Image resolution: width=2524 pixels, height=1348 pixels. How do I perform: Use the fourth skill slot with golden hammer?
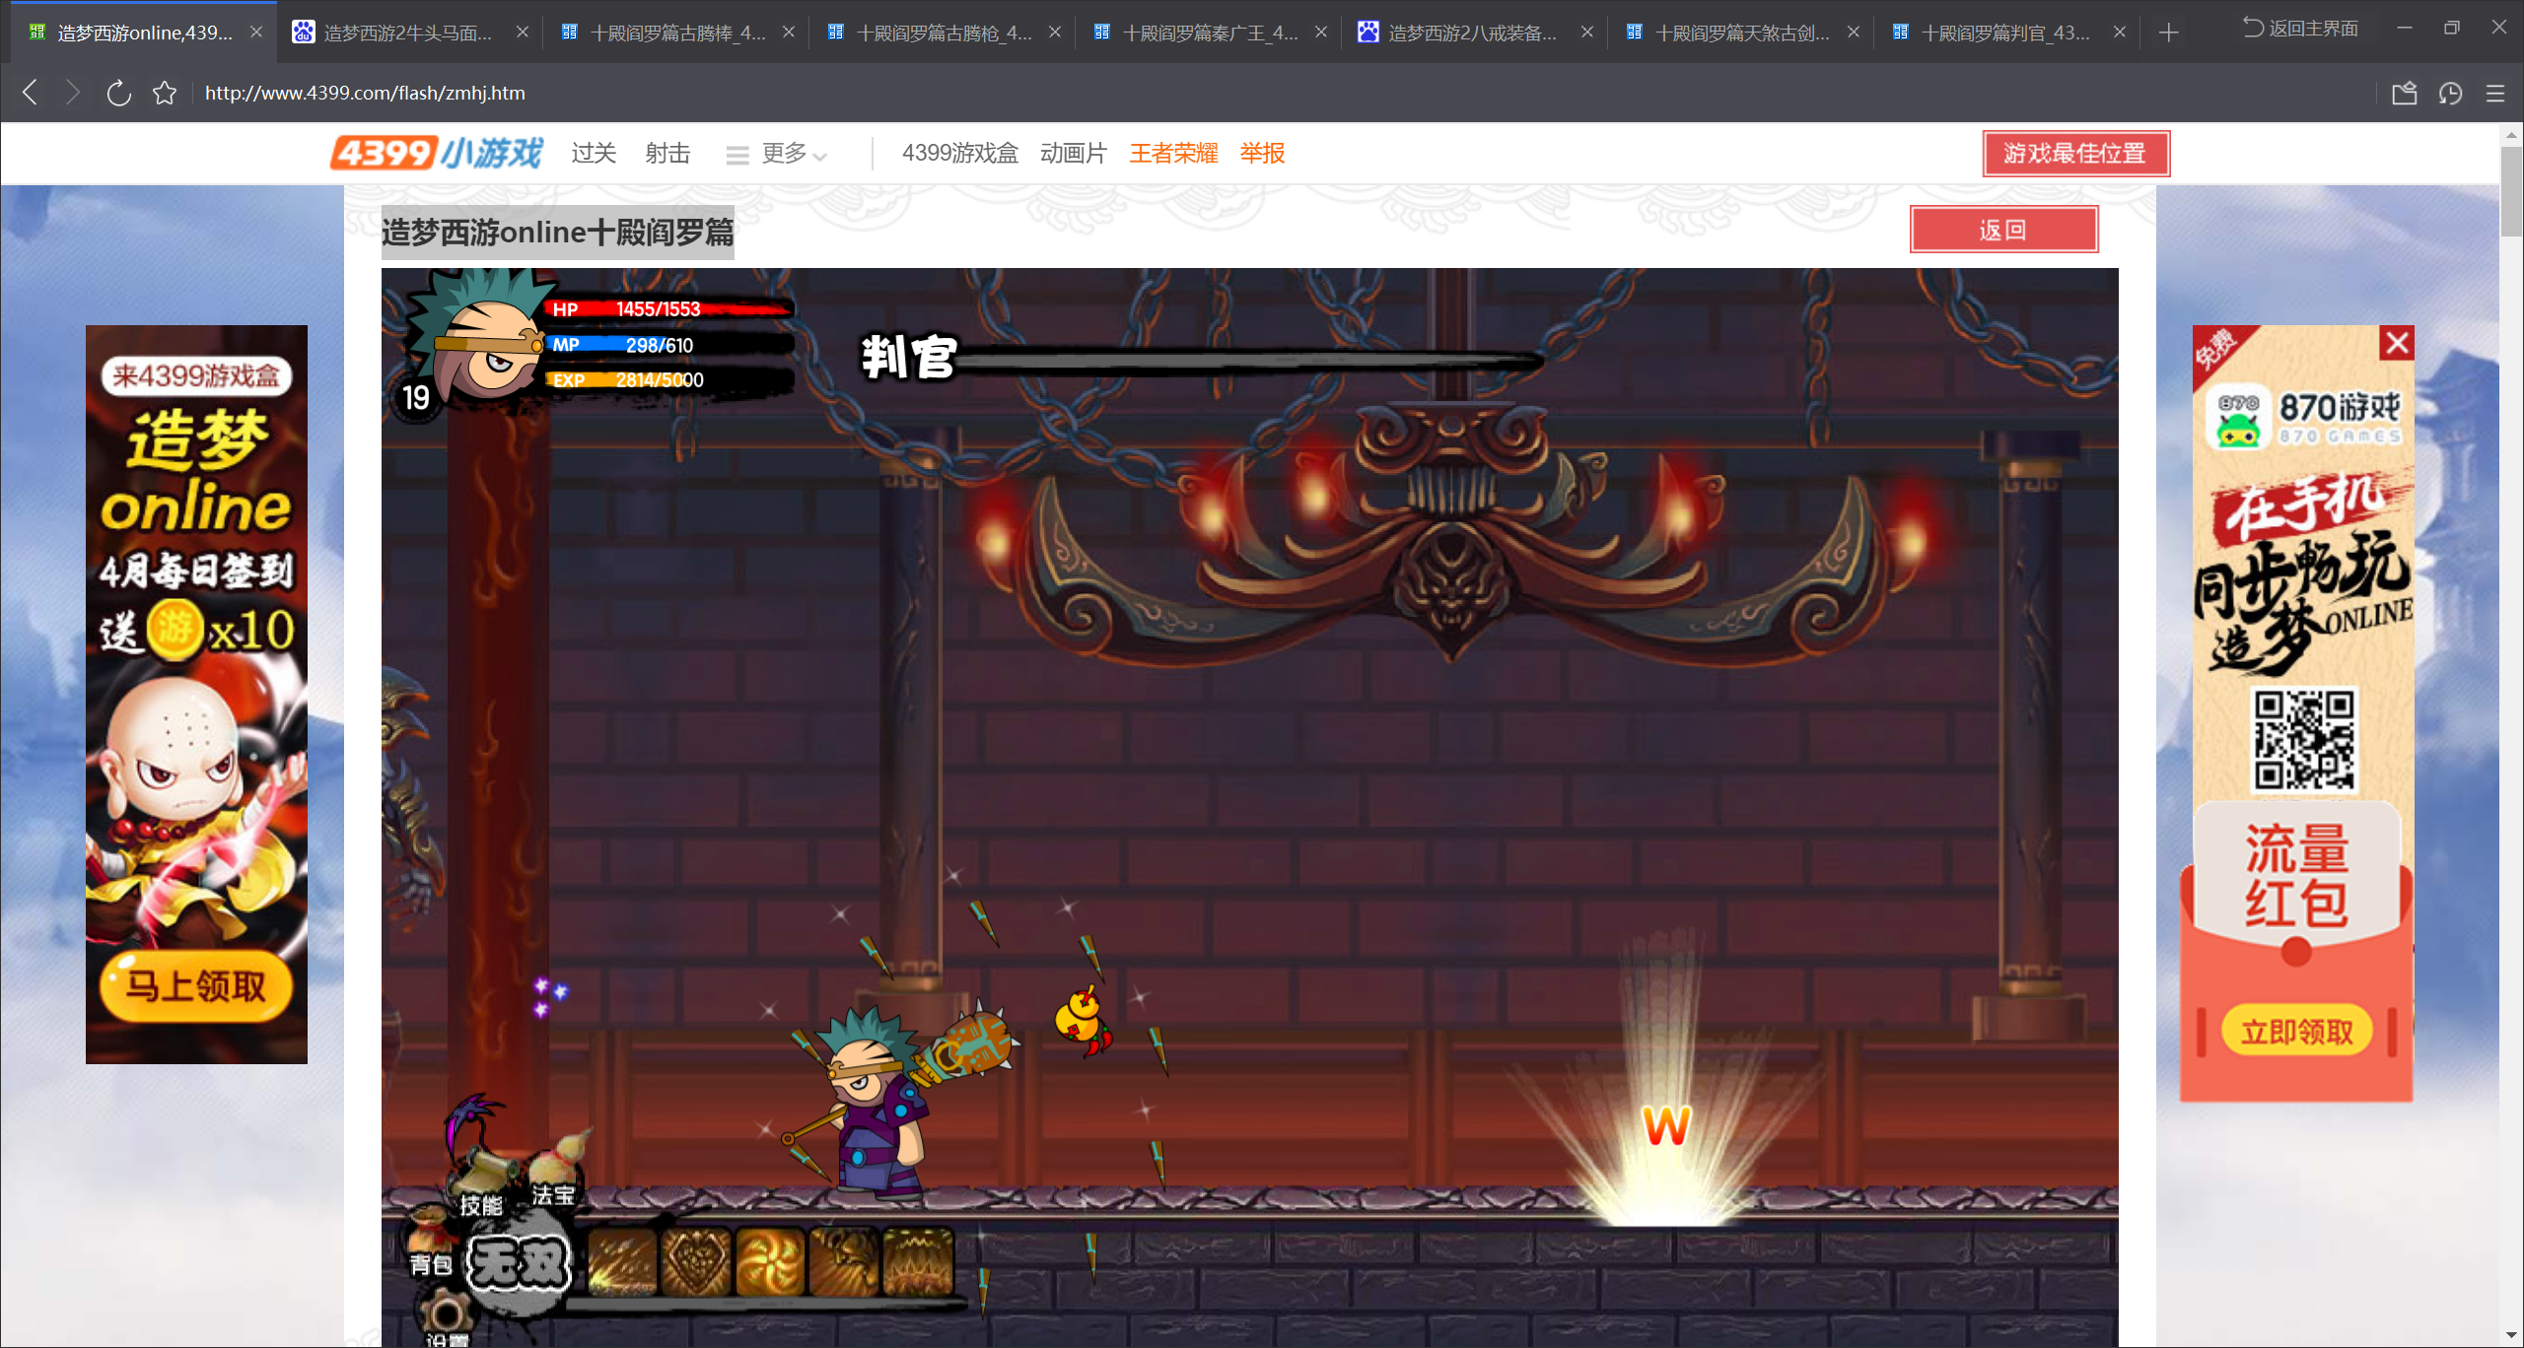[x=844, y=1261]
